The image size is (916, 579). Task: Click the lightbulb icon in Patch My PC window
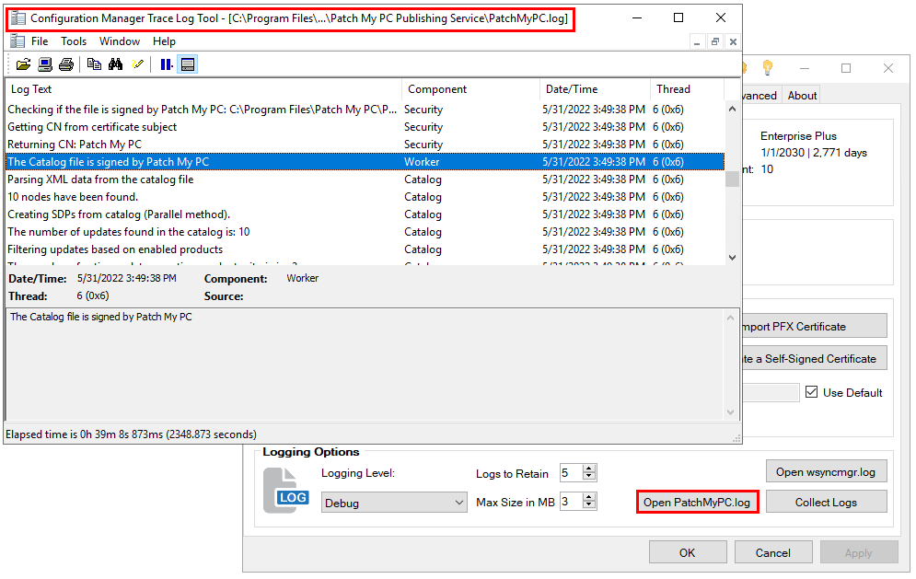point(768,68)
